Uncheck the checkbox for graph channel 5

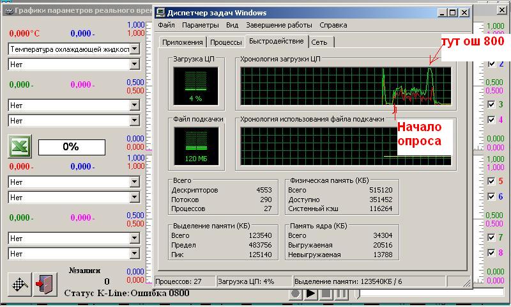(x=491, y=181)
